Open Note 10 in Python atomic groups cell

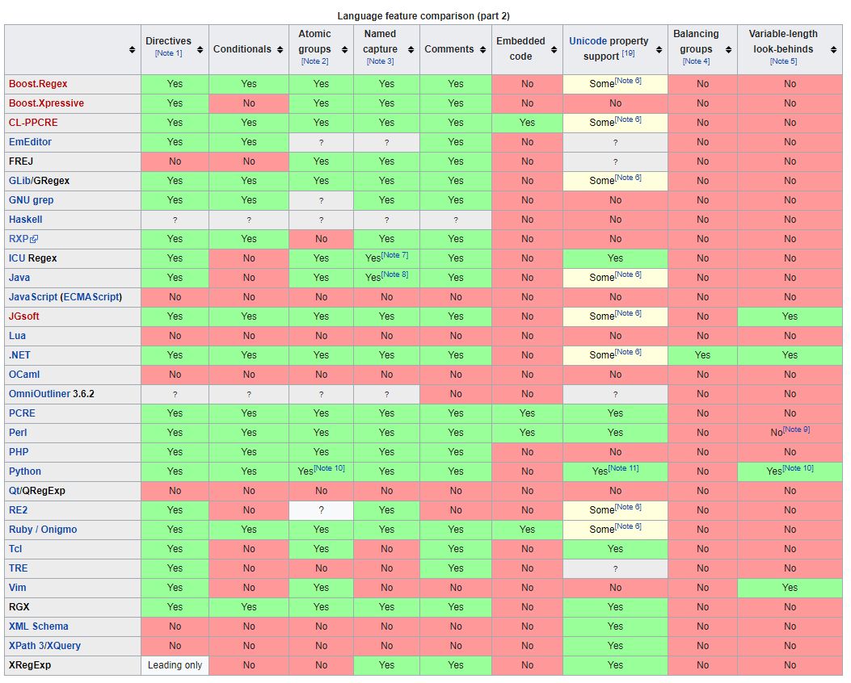[x=330, y=467]
